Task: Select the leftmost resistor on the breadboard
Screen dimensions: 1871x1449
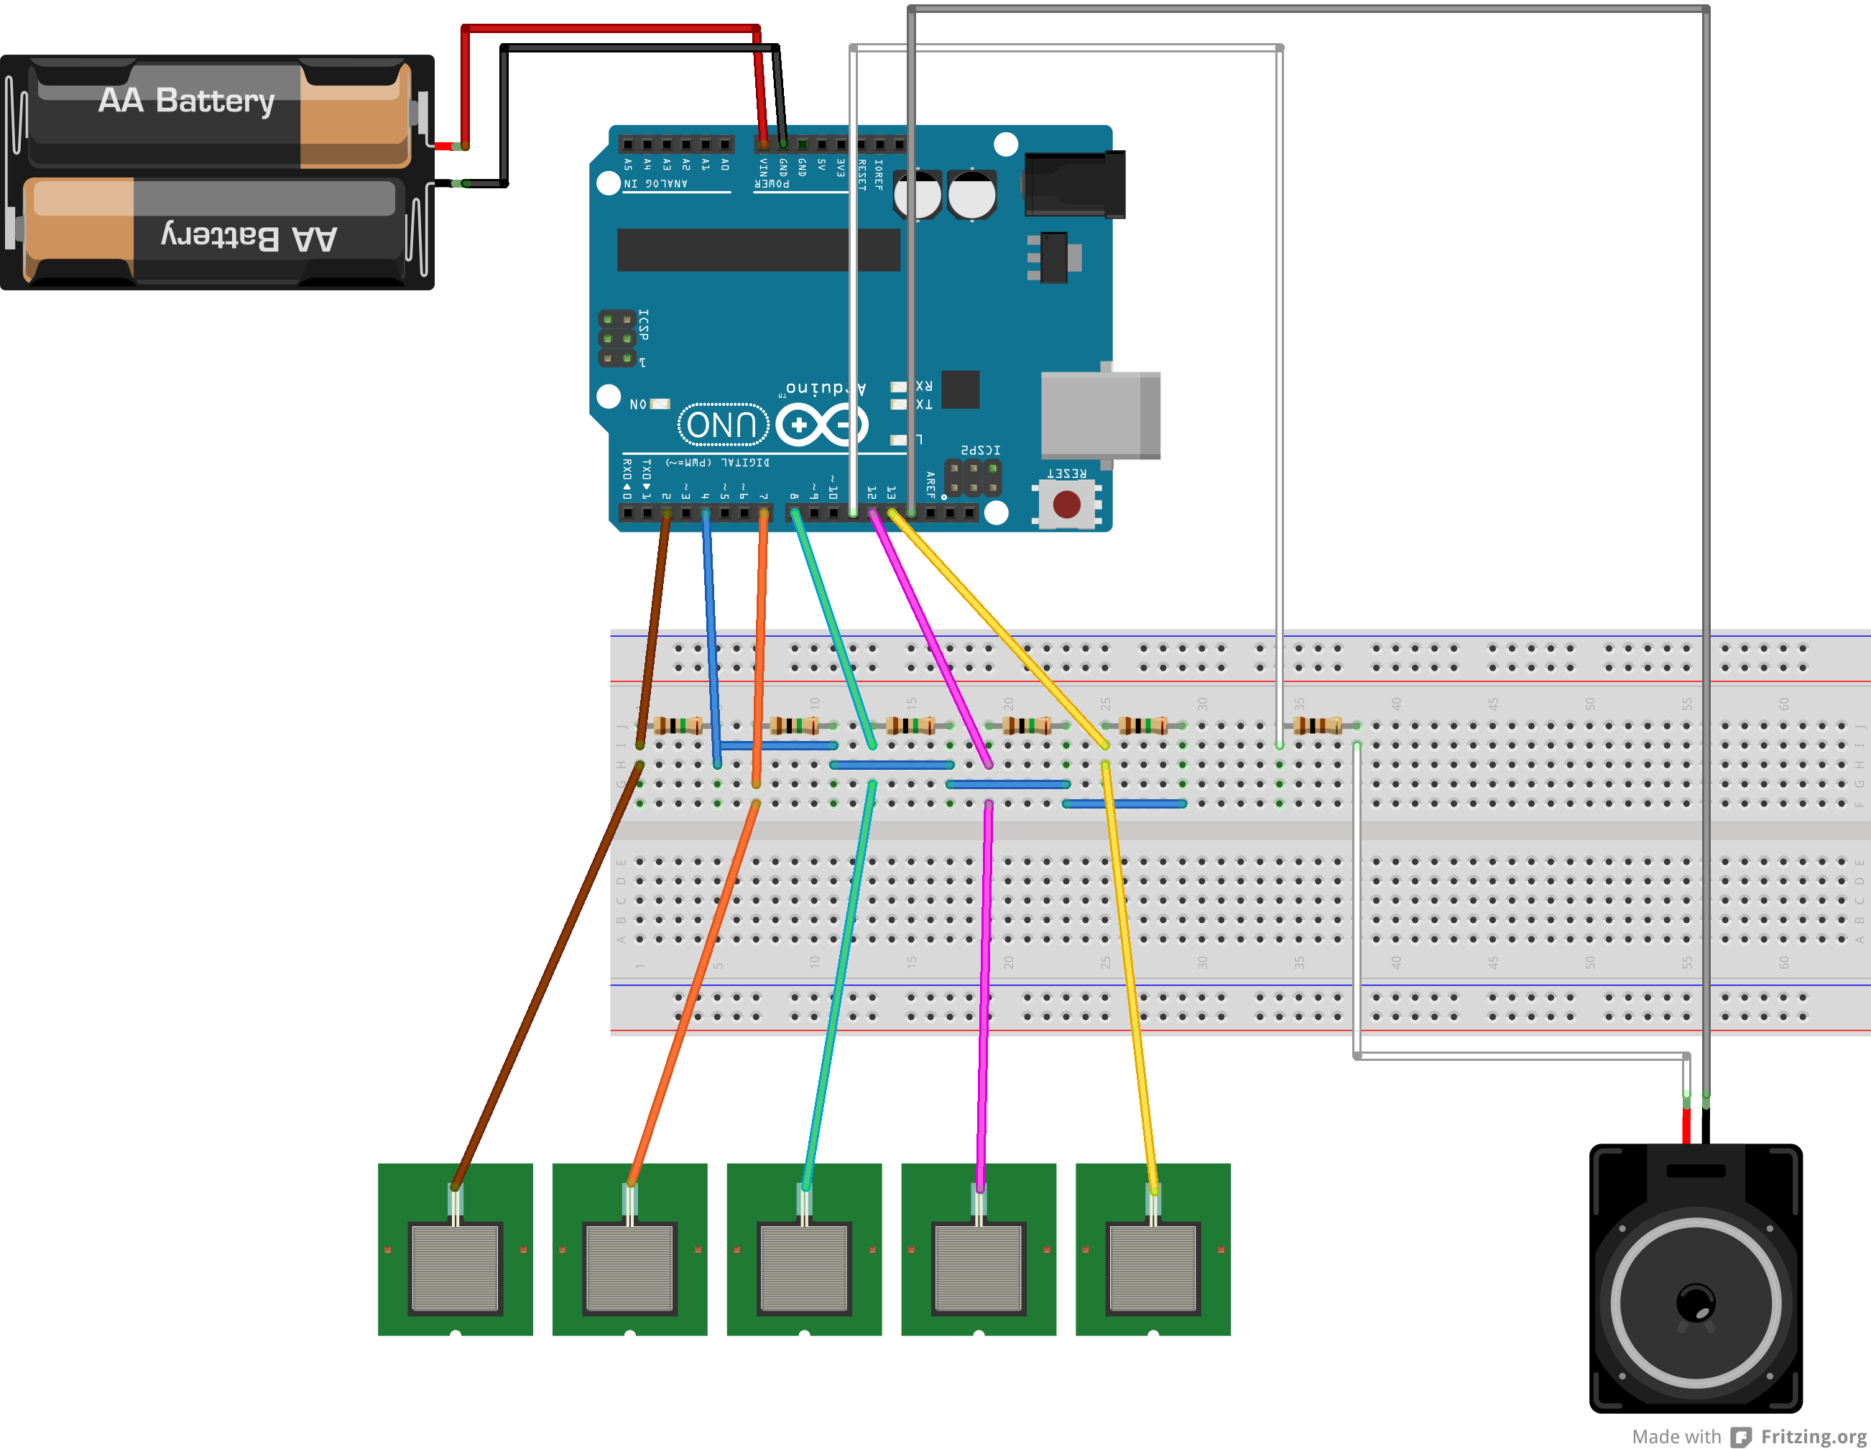Action: click(678, 726)
